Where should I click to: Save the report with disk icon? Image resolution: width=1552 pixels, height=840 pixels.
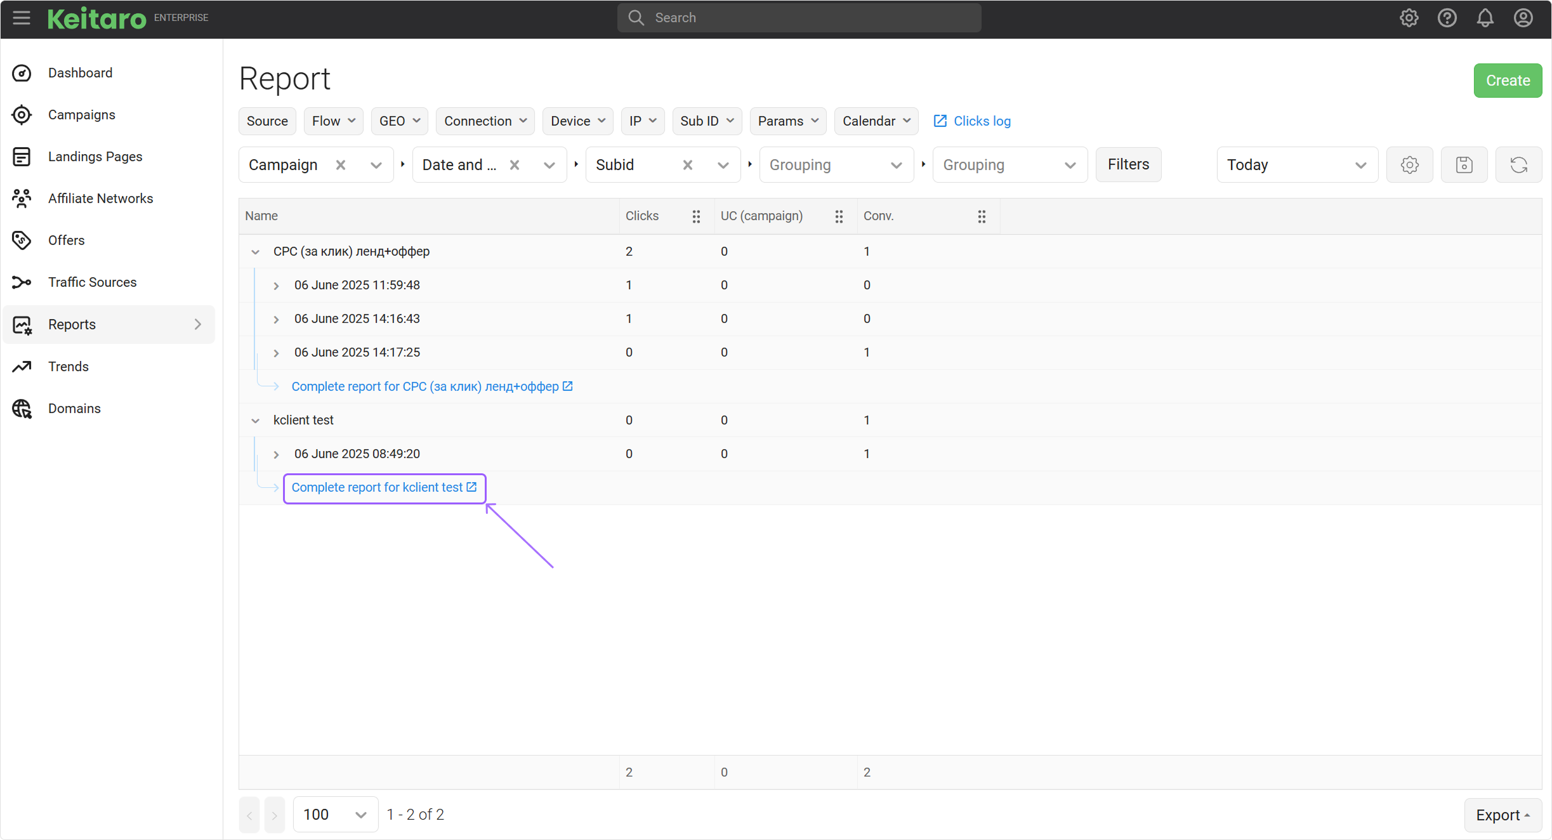pyautogui.click(x=1464, y=165)
